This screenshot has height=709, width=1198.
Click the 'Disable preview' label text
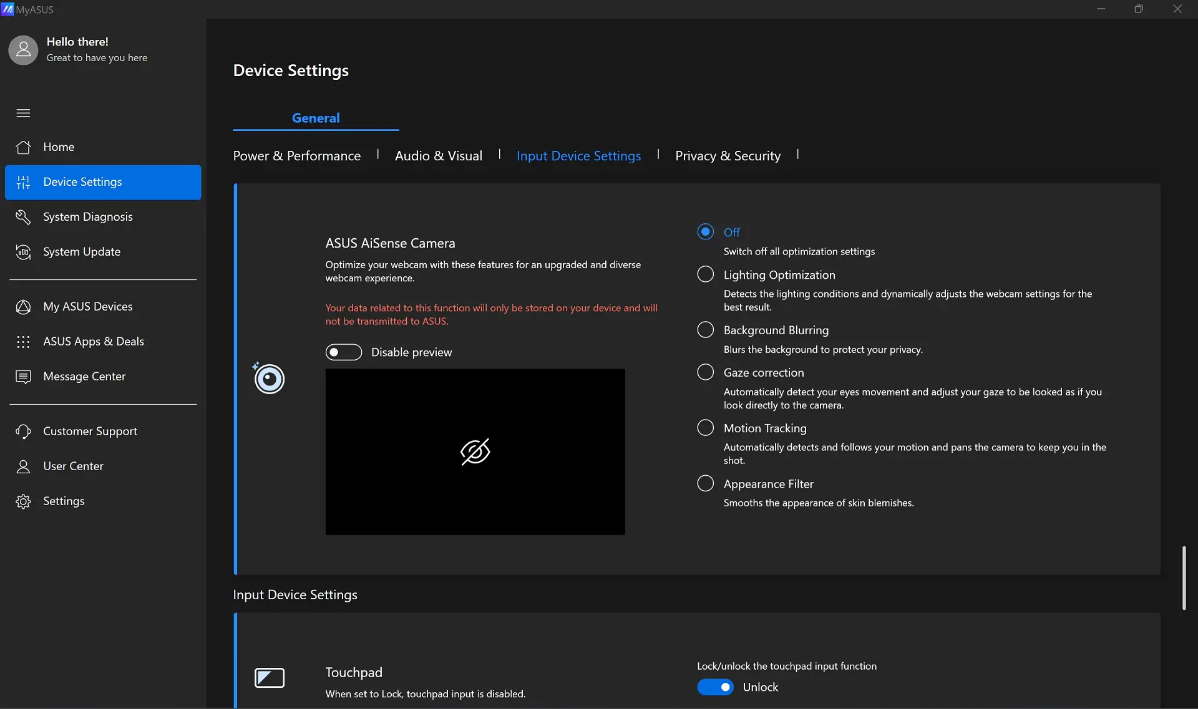coord(411,352)
